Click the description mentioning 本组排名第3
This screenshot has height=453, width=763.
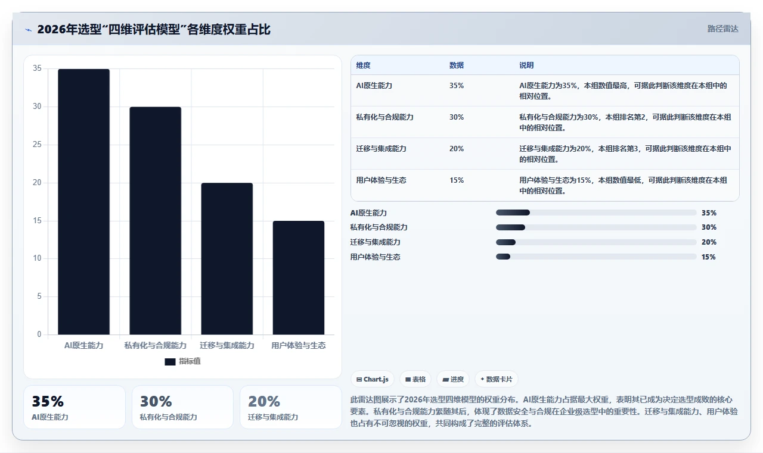(x=626, y=154)
